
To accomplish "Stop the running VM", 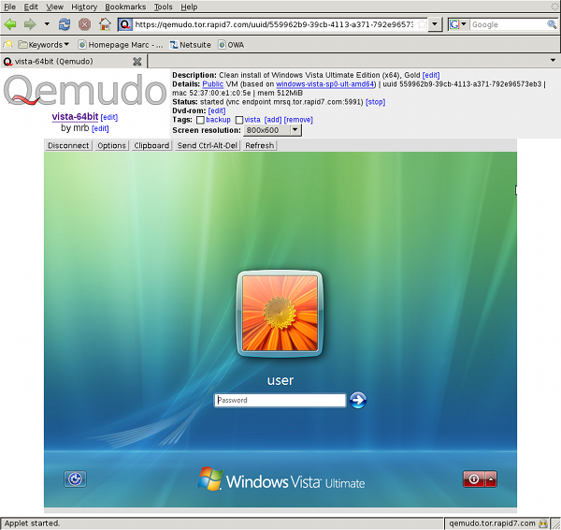I will [375, 102].
